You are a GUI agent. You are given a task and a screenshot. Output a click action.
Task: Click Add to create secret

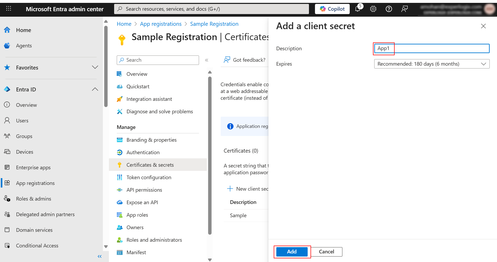click(292, 252)
